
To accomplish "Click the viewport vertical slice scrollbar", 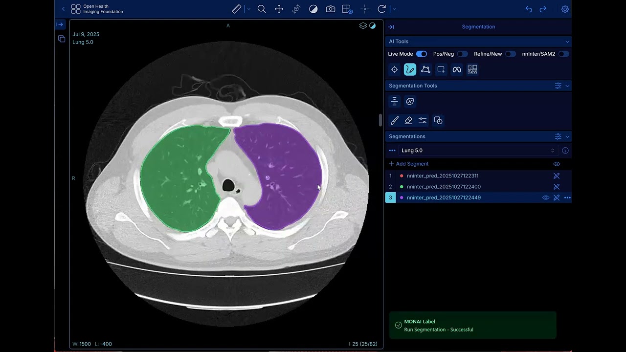I will coord(380,120).
